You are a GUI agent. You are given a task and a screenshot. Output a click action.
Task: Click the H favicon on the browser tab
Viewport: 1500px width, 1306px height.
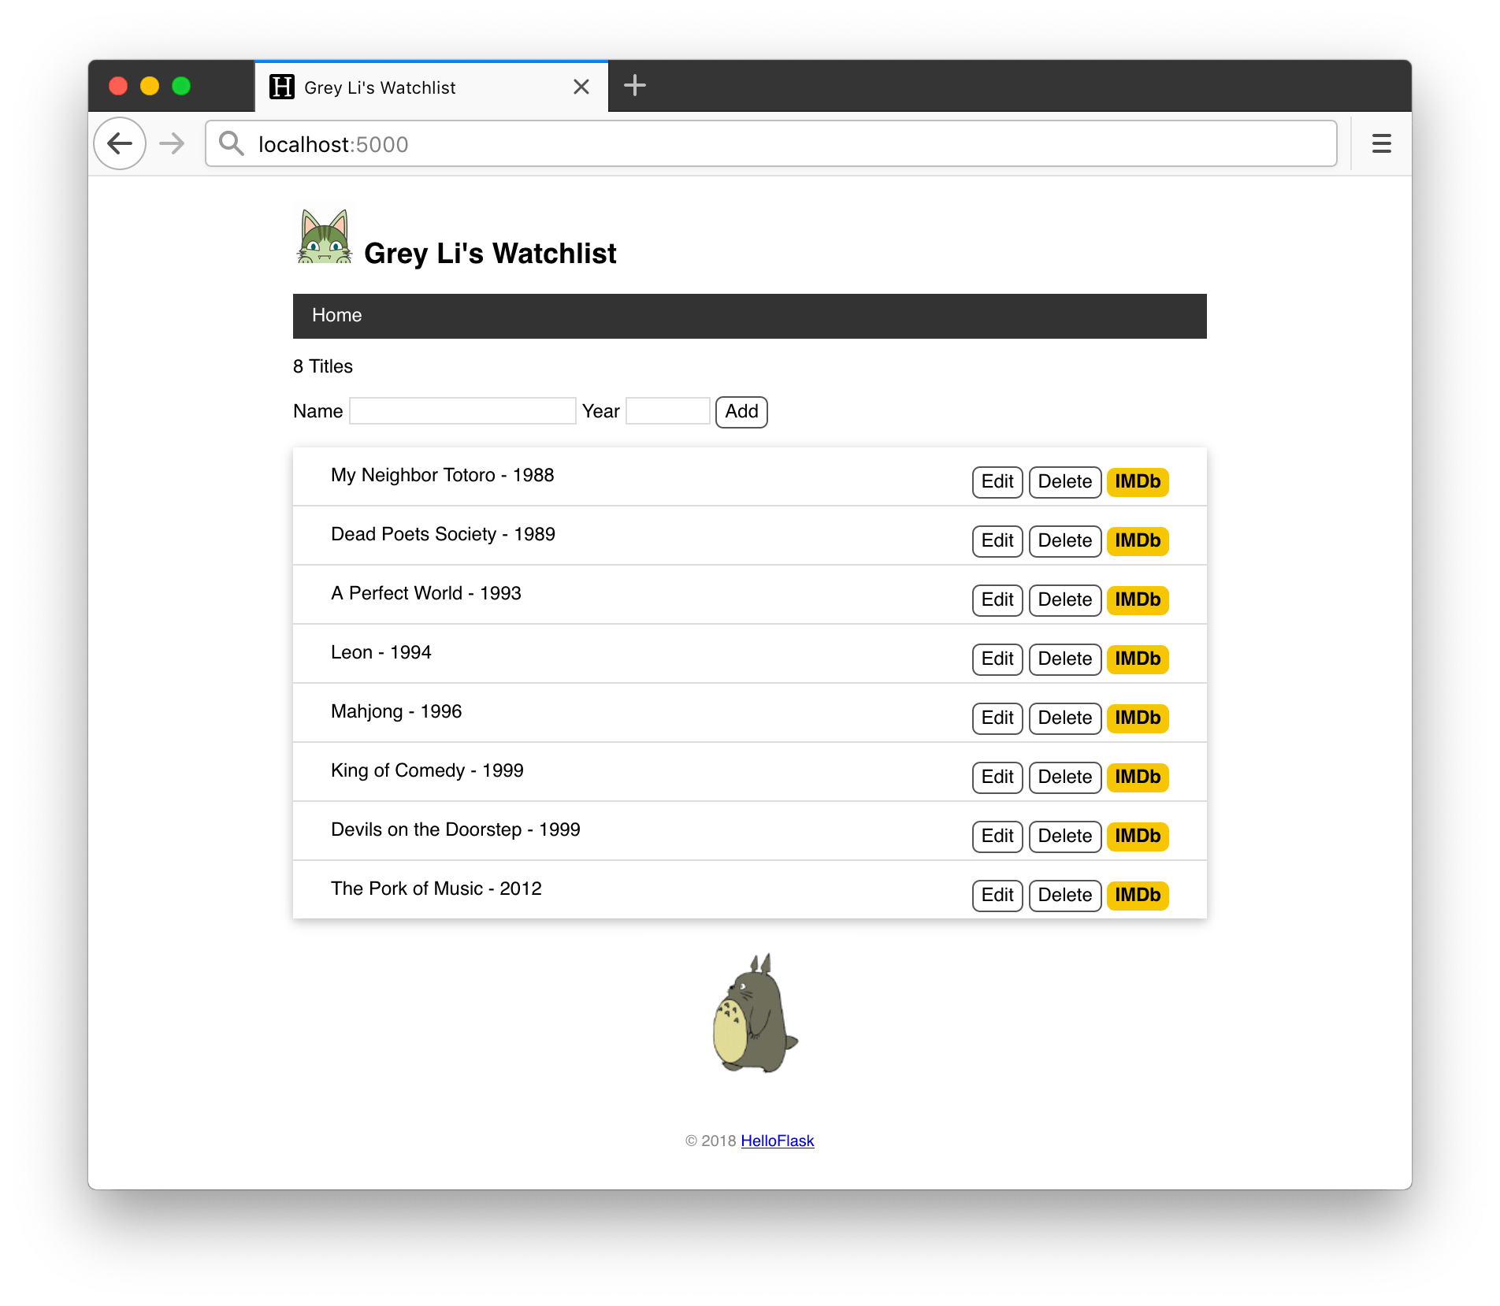click(x=281, y=87)
